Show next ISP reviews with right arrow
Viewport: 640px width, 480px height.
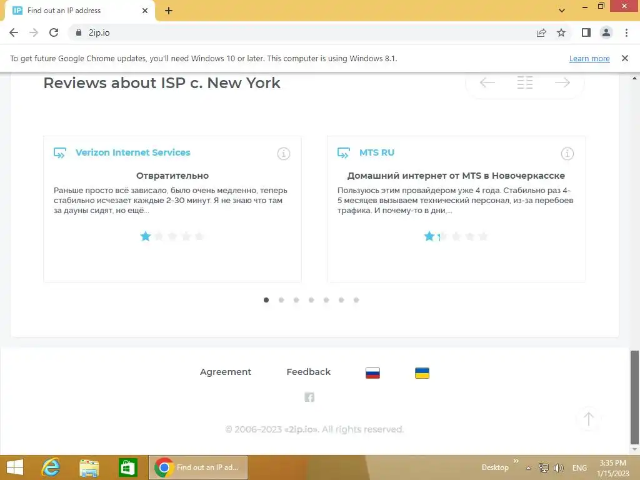[x=562, y=82]
